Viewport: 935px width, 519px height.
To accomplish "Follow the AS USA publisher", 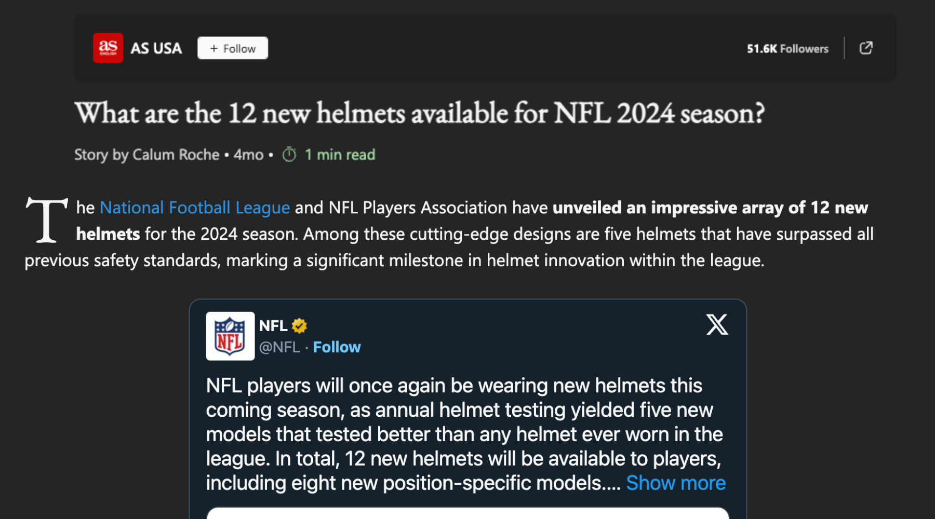I will [x=232, y=48].
